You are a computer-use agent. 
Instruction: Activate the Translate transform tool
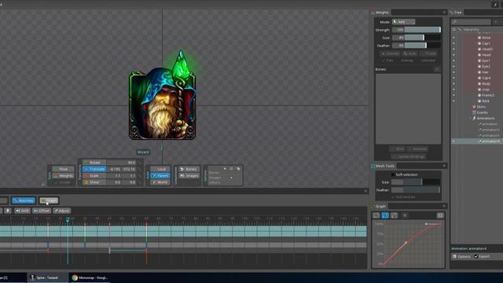click(x=94, y=169)
